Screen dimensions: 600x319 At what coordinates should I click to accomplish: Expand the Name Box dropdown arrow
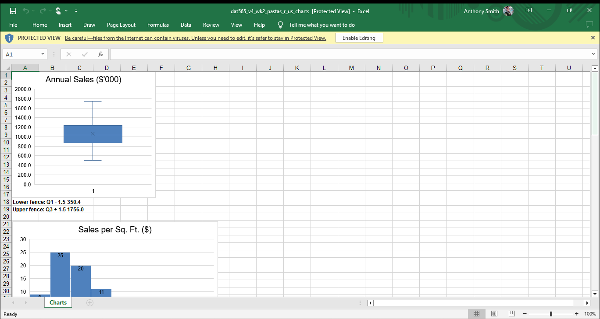[x=43, y=54]
